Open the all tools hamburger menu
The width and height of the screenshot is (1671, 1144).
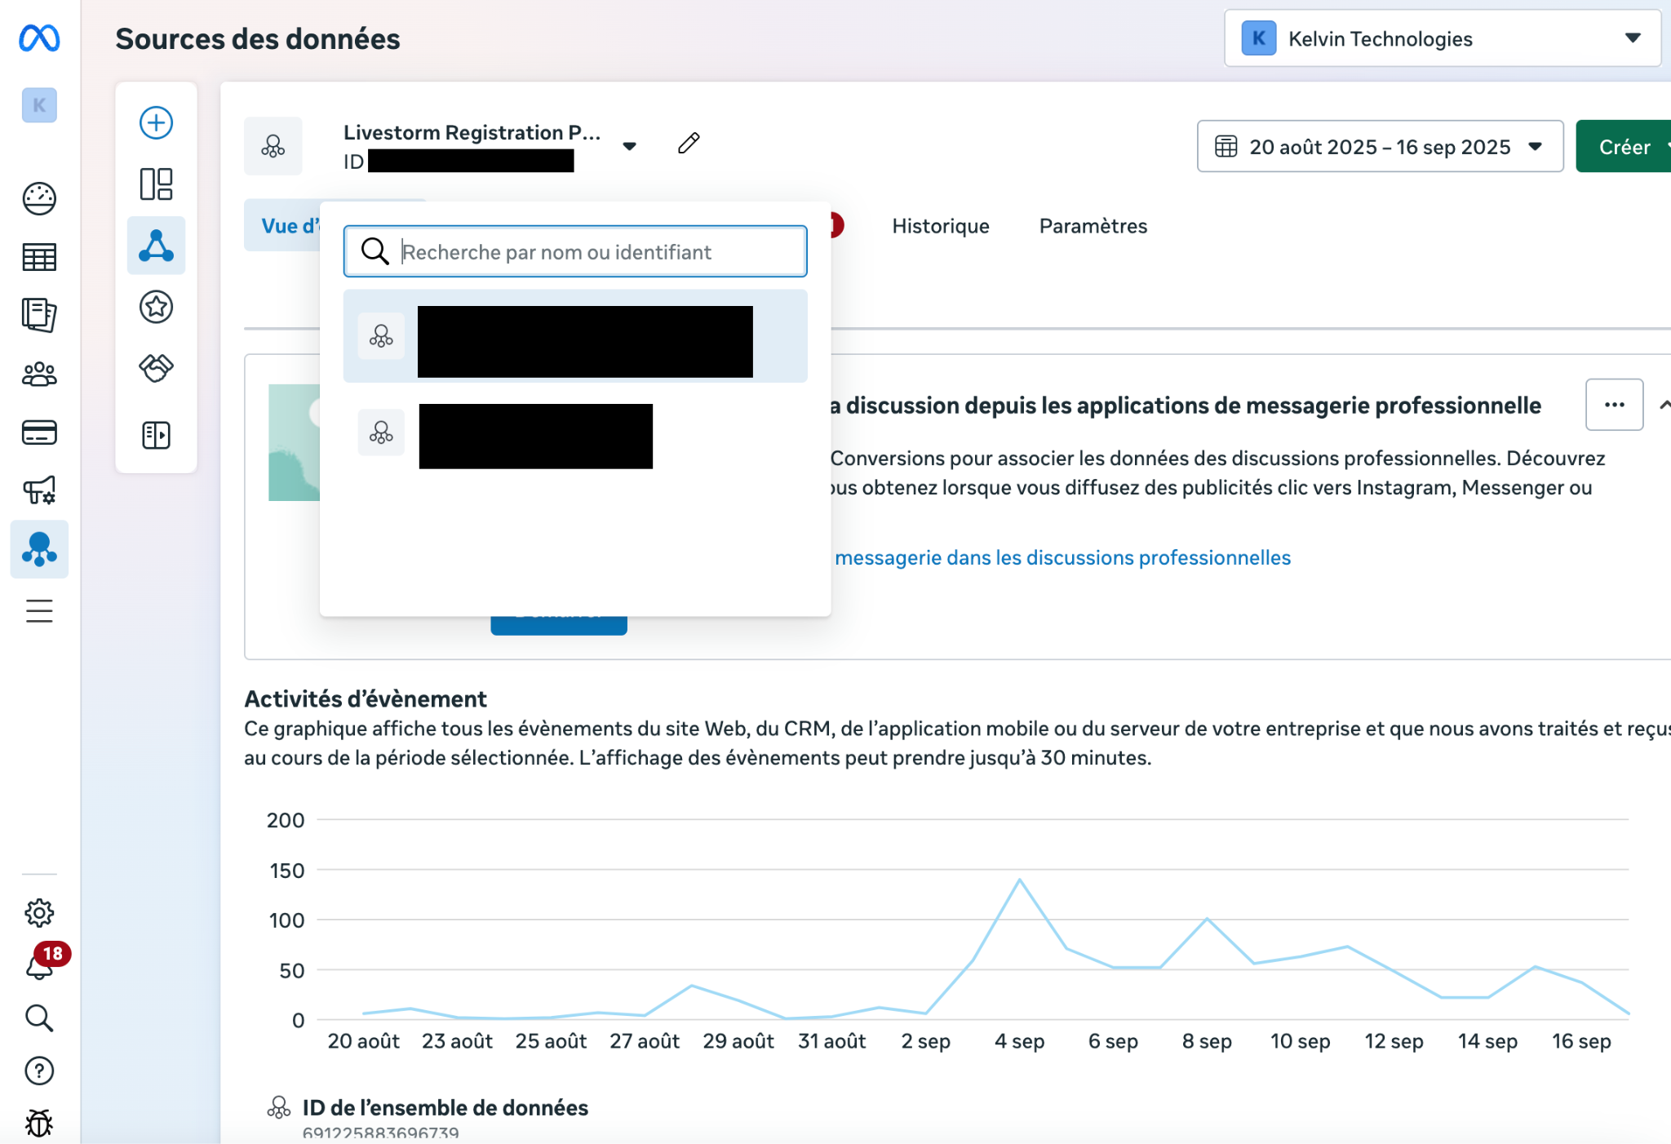39,610
